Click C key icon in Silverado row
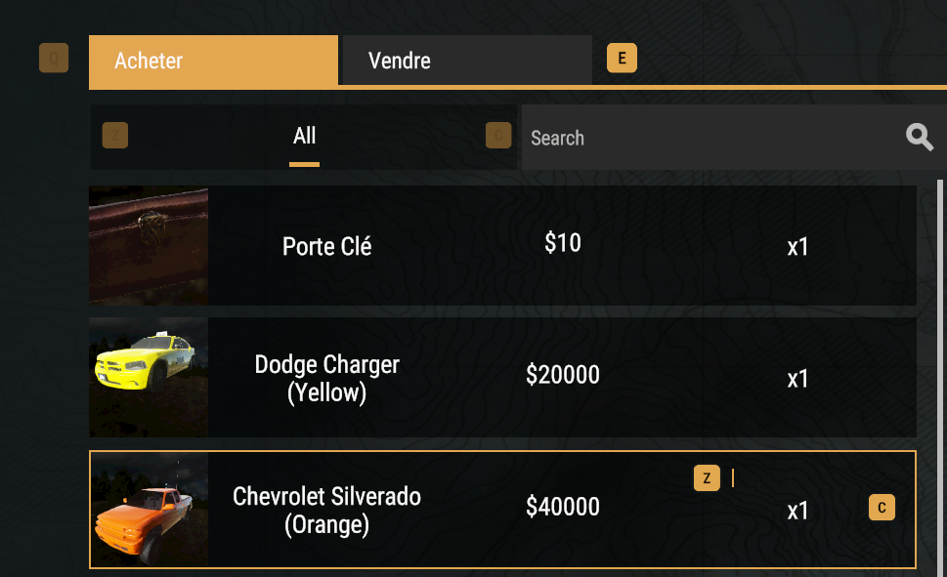Screen dimensions: 947x577 (882, 507)
